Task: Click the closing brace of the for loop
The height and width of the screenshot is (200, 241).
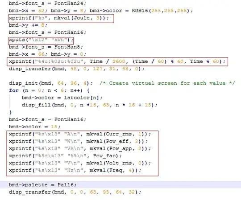Action: (10, 112)
